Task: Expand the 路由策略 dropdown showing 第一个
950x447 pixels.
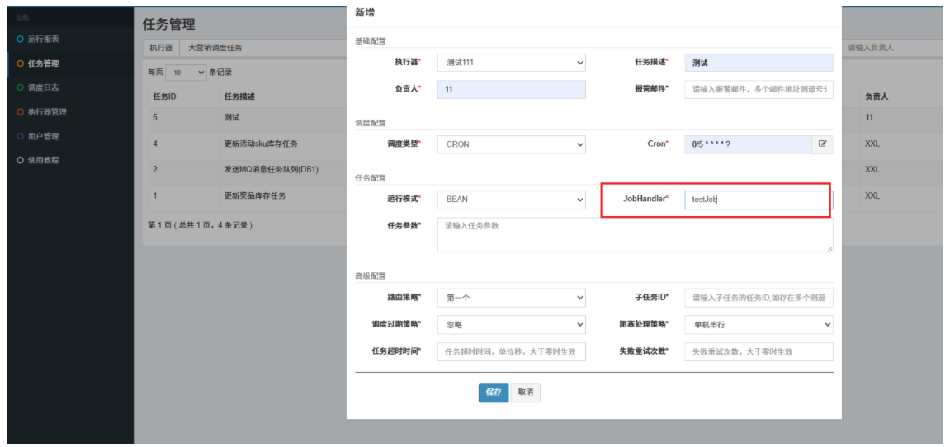Action: coord(511,298)
